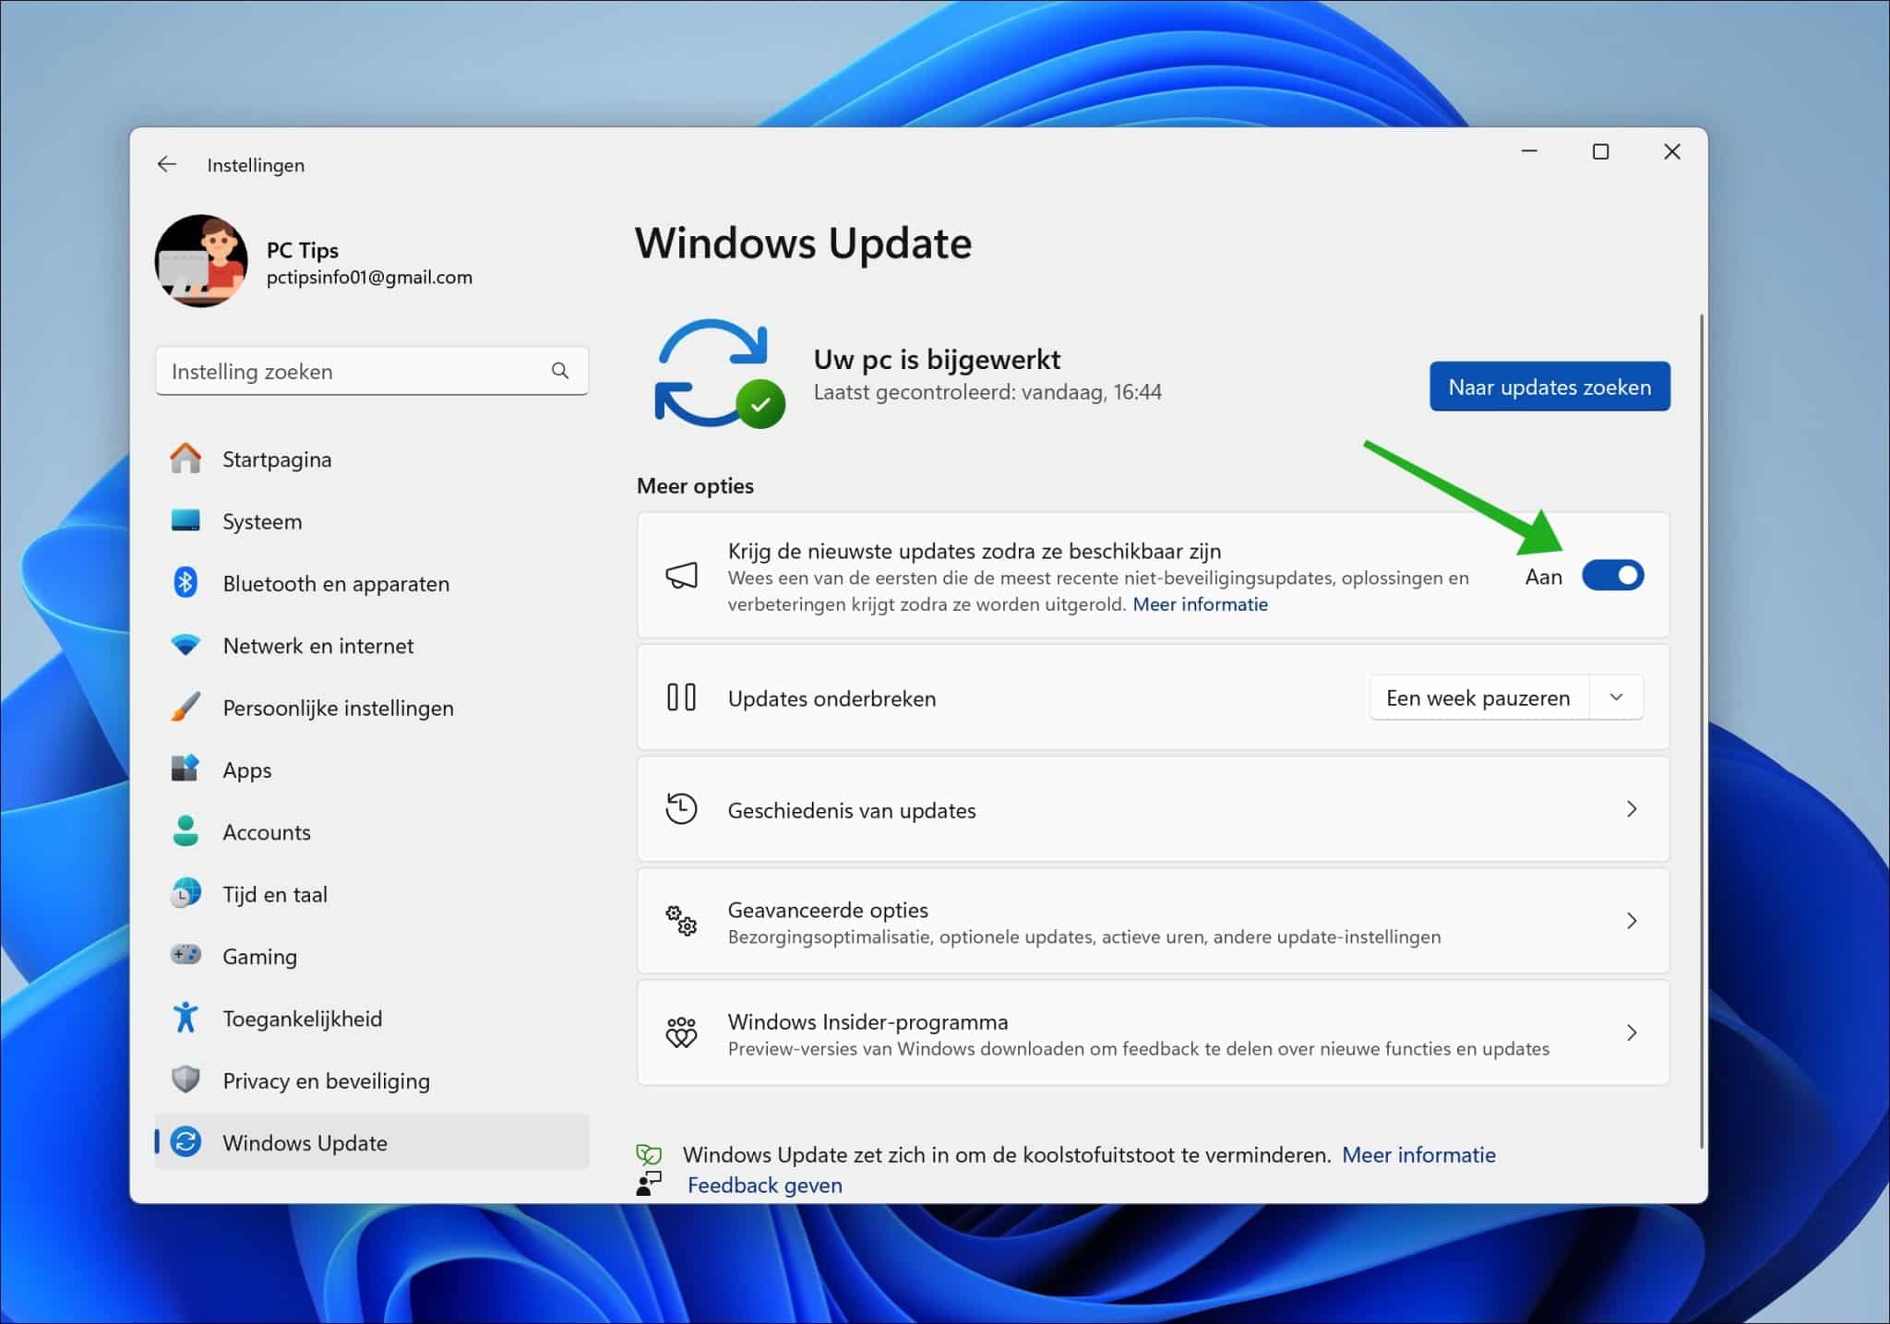Click the Netwerk en internet globe icon
Image resolution: width=1890 pixels, height=1324 pixels.
tap(186, 645)
